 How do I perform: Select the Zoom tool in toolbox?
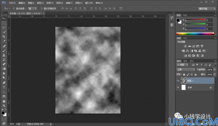(x=4, y=106)
